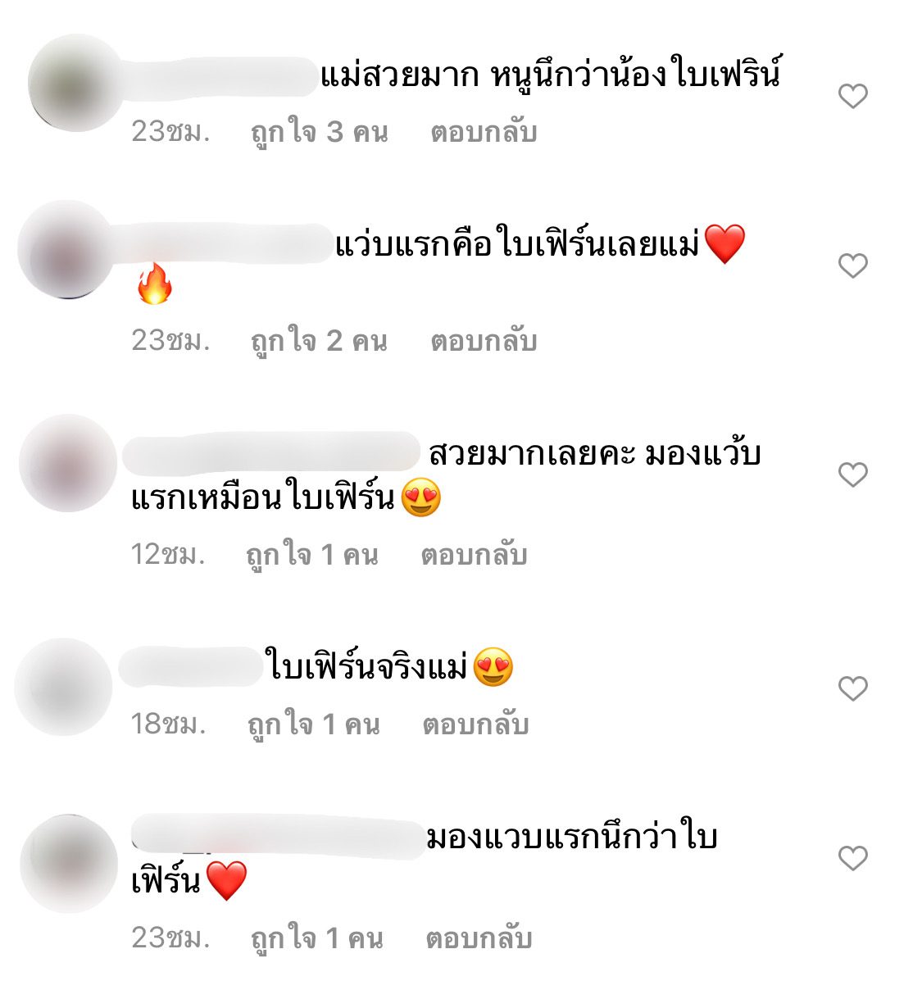The width and height of the screenshot is (922, 990).
Task: Open 'ถูกใจ 1 คน' on the 18ชม. comment
Action: 314,725
